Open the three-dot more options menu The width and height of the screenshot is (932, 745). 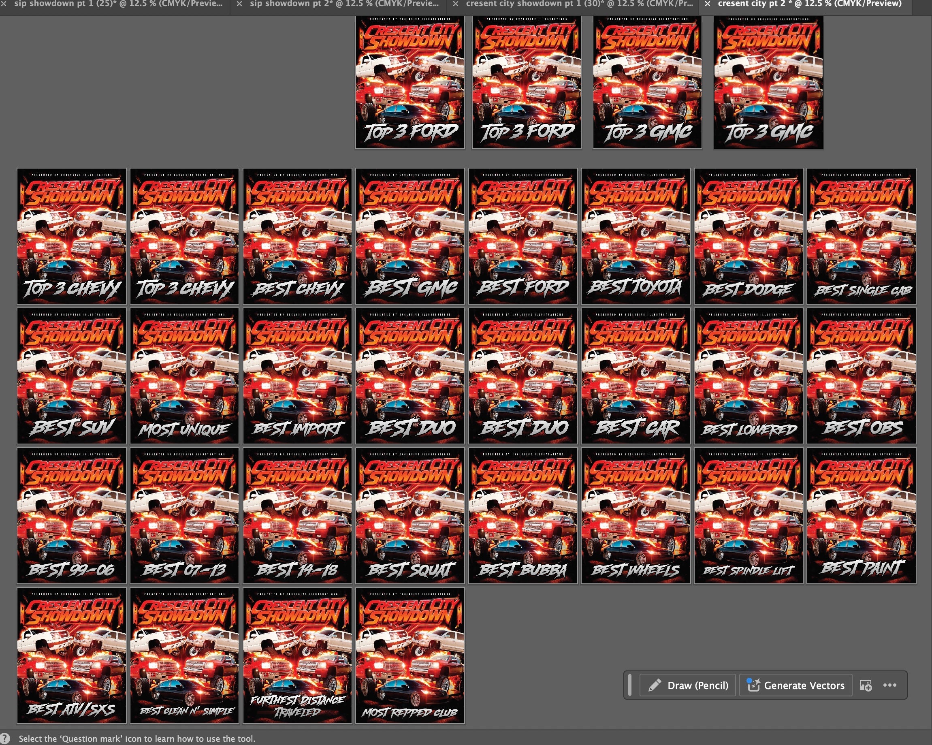pyautogui.click(x=889, y=685)
